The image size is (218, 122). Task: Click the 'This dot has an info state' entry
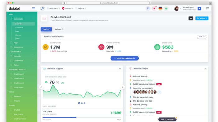coord(143,97)
